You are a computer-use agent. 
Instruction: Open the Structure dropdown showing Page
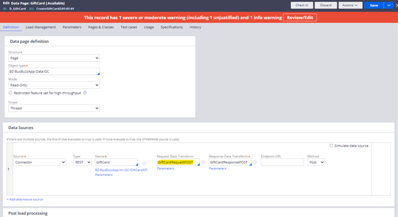pyautogui.click(x=54, y=58)
